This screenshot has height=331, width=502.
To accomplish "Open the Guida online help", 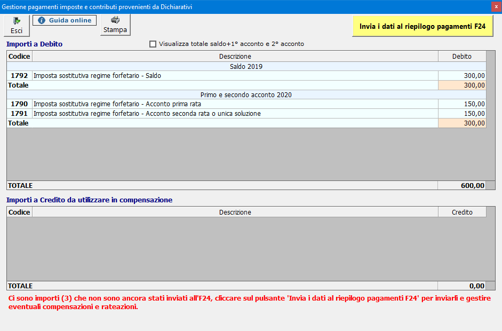I will 65,20.
